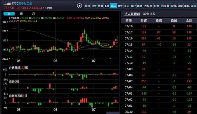
Task: Switch chart to 週 weekly period
Action: 21,14
